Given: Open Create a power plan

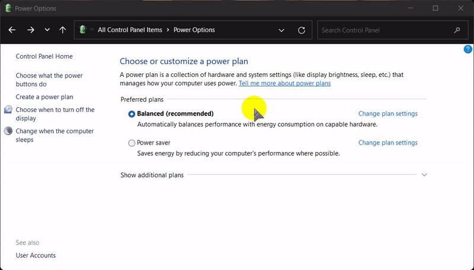Looking at the screenshot, I should 44,97.
